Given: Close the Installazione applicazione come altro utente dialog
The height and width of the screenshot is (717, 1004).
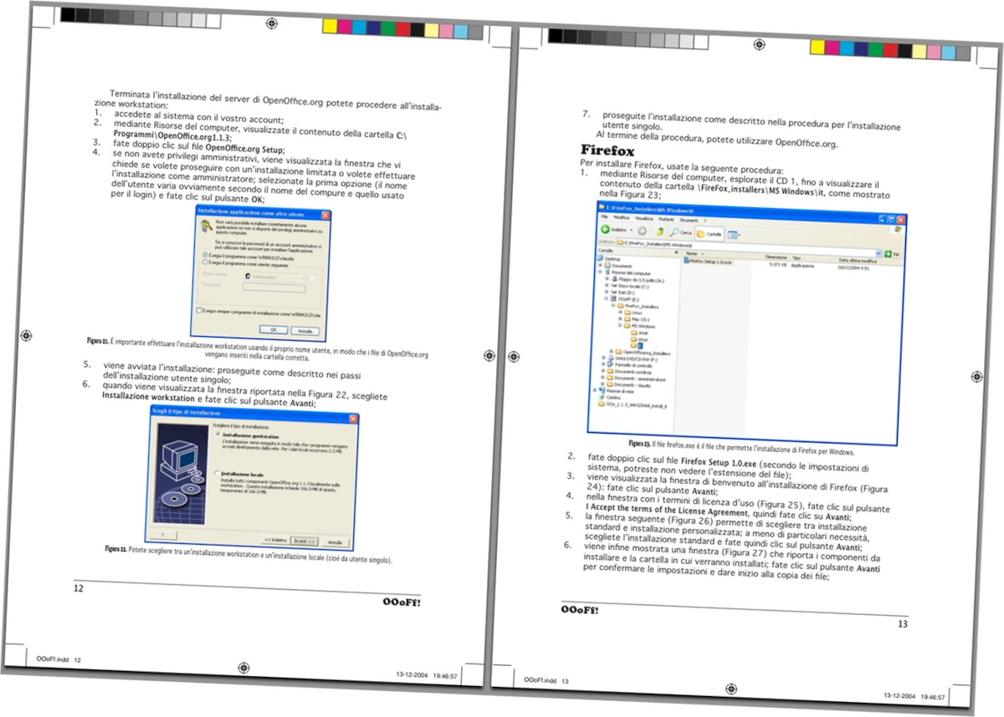Looking at the screenshot, I should [325, 216].
